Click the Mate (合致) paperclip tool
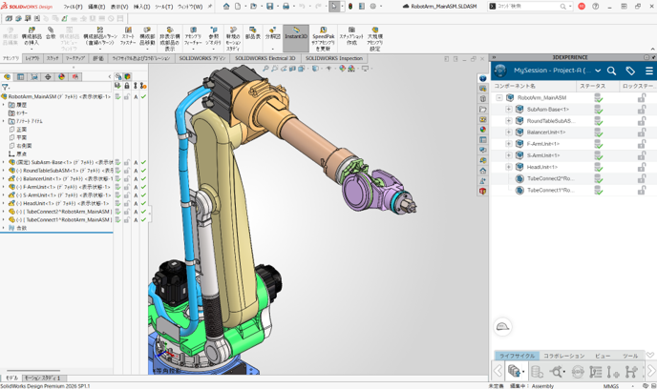This screenshot has height=389, width=657. tap(51, 33)
